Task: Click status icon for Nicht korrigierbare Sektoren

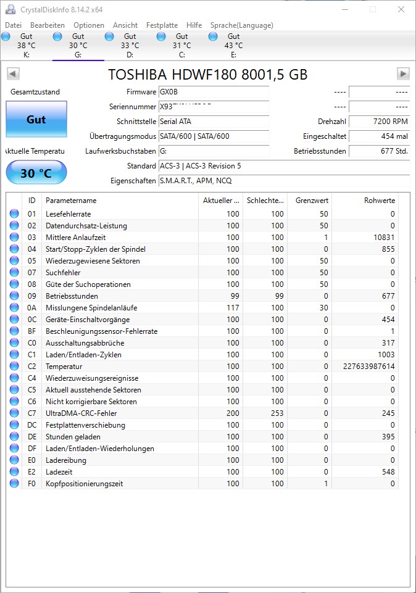Action: [x=14, y=401]
